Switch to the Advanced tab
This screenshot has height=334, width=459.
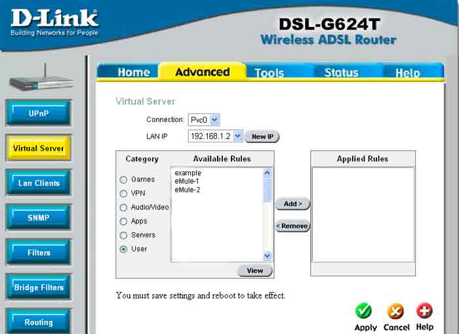(202, 72)
